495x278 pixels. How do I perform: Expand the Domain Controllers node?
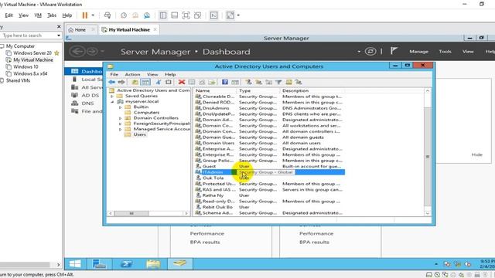121,118
